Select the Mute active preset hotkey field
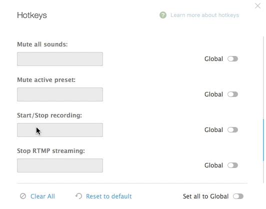Viewport: 266px width, 209px height. pos(60,94)
